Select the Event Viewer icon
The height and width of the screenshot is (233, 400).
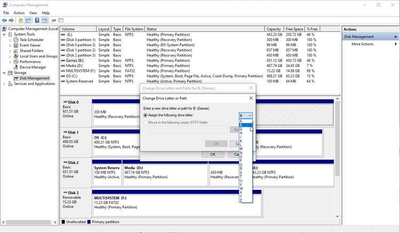pyautogui.click(x=16, y=45)
